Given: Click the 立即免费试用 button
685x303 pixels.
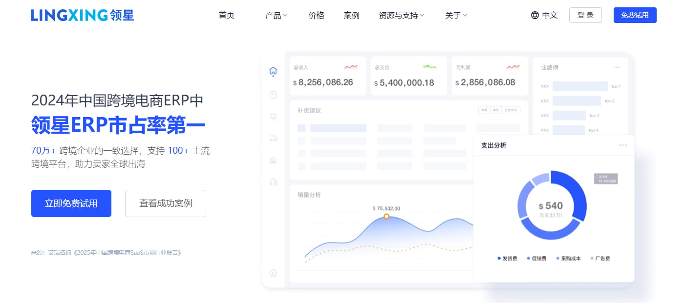Looking at the screenshot, I should [71, 203].
